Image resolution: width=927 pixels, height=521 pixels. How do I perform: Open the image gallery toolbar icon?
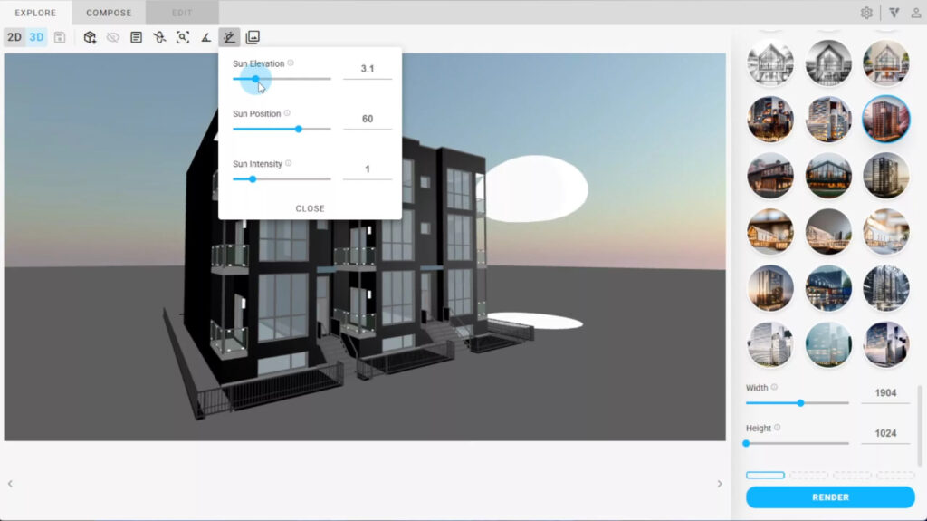pos(253,37)
